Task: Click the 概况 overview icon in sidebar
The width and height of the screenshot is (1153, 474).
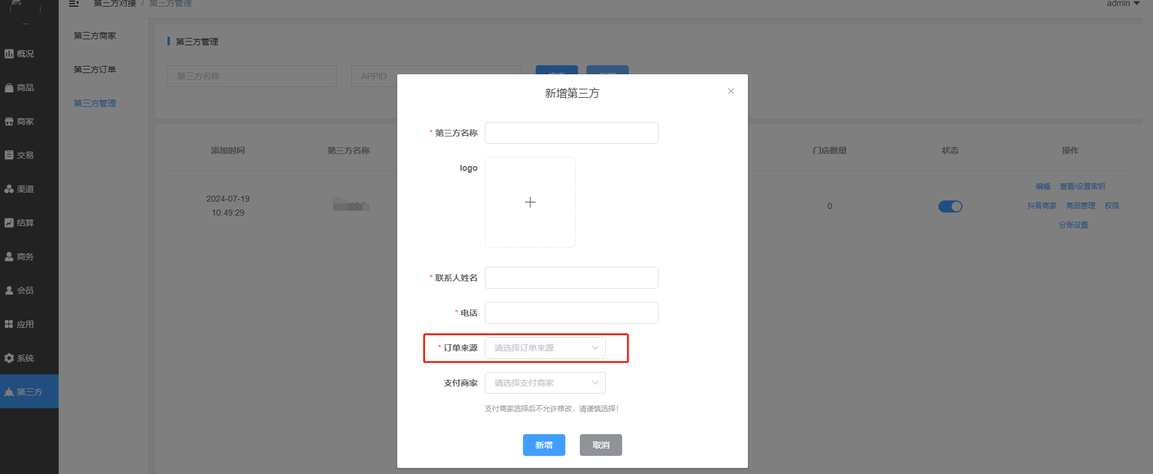Action: point(9,54)
